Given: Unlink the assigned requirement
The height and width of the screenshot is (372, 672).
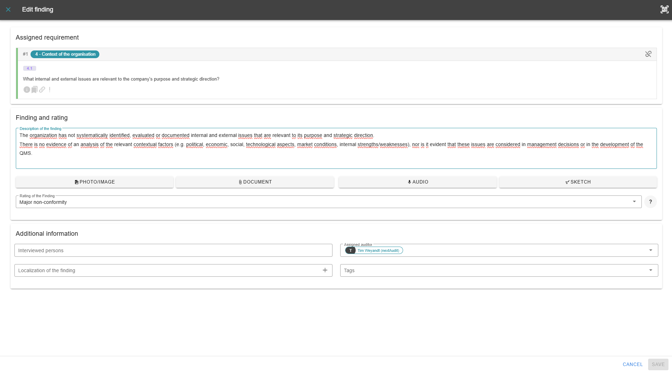Looking at the screenshot, I should click(648, 54).
